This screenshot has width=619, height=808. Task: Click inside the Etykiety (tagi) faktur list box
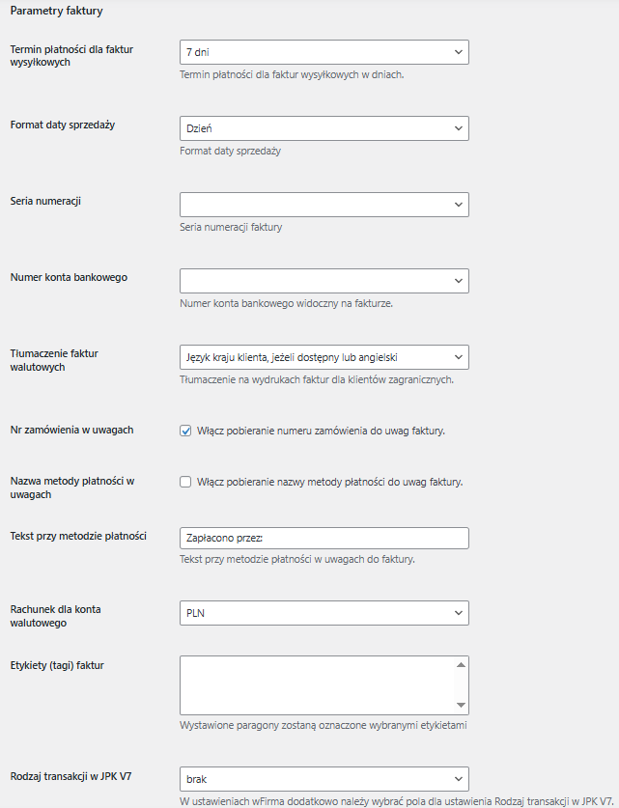317,684
